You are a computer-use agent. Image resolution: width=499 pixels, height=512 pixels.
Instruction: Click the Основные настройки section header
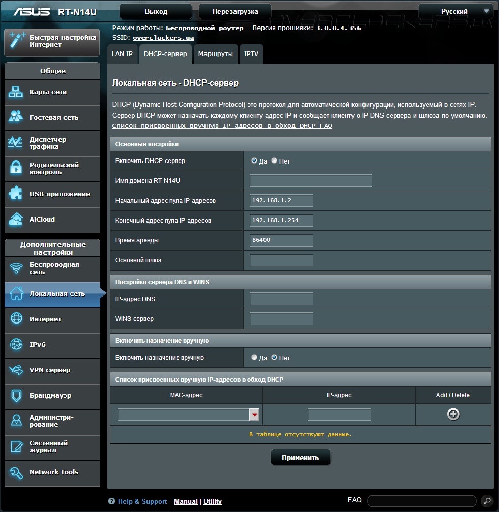tap(301, 144)
